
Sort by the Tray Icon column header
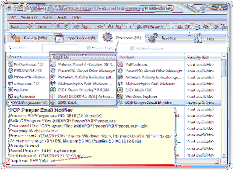(83, 57)
